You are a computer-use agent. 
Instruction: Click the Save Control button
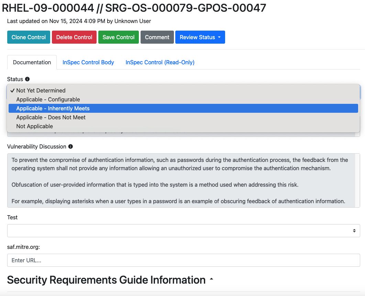click(119, 37)
